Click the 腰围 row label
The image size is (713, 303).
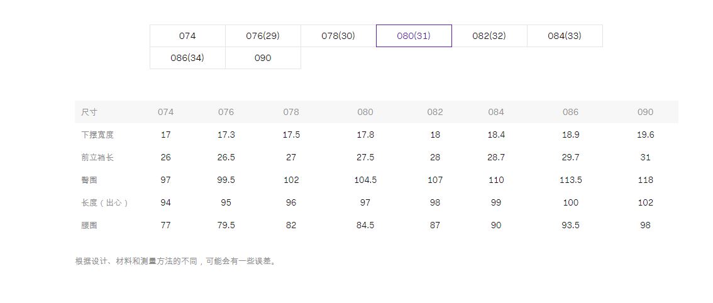(x=89, y=225)
